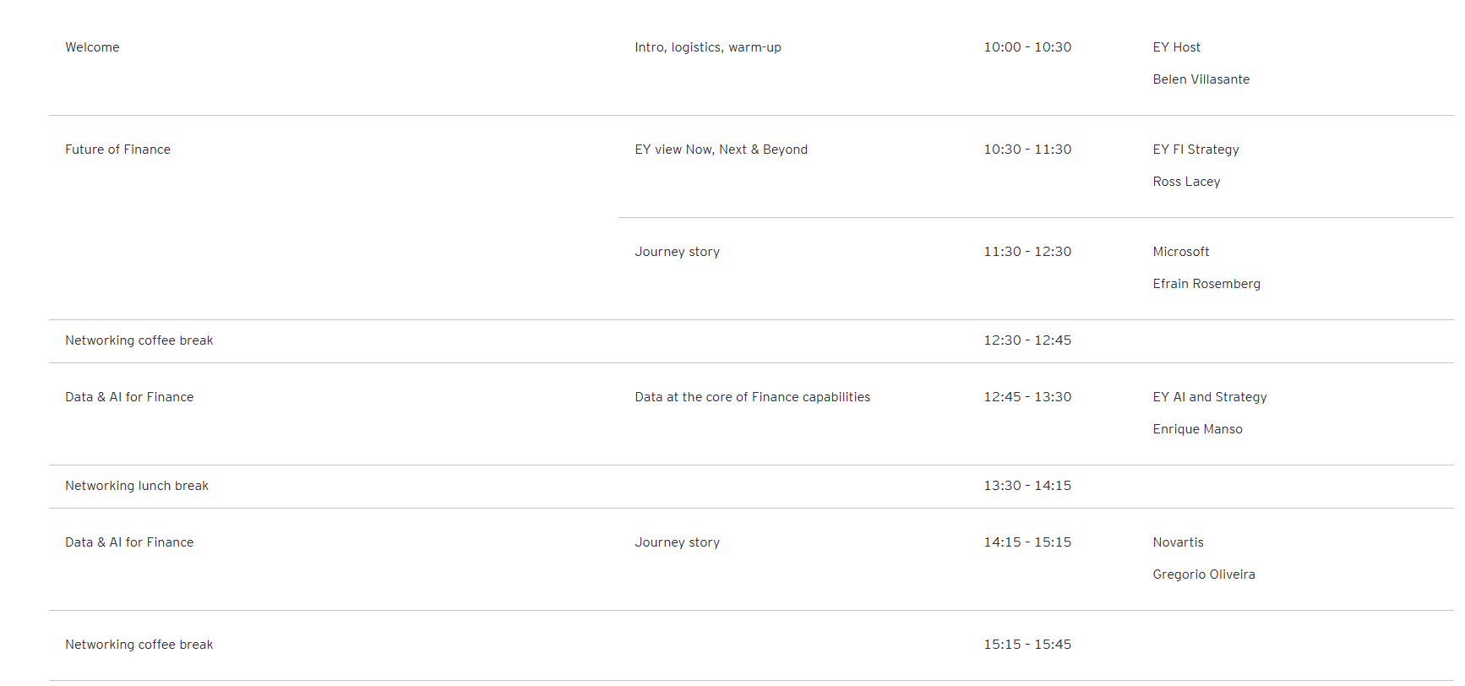Click the 10:30 - 11:30 time slot
The image size is (1465, 686).
(x=1027, y=150)
